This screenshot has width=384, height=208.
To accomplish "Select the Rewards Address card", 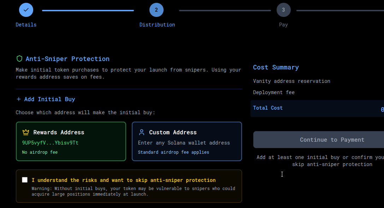I will pos(71,141).
